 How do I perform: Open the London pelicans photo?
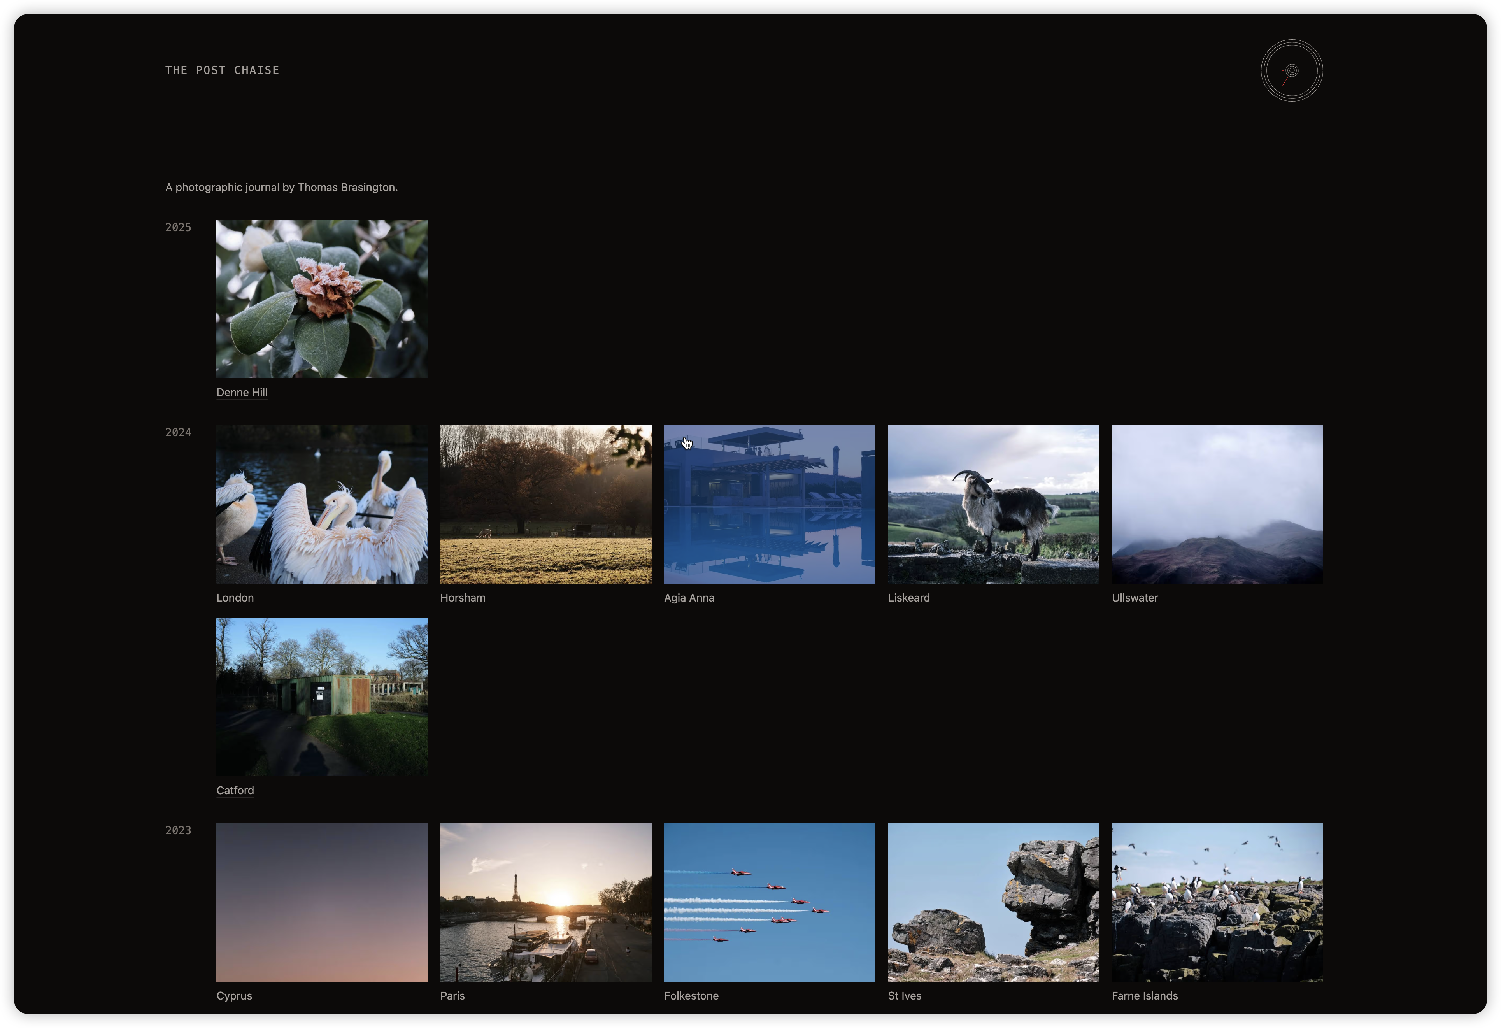322,503
